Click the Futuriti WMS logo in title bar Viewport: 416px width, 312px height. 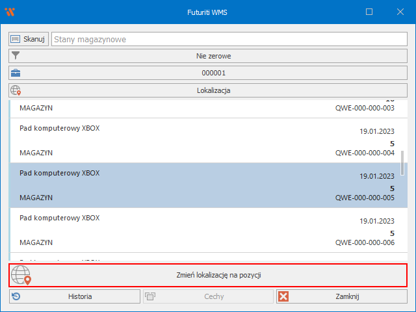pos(10,12)
